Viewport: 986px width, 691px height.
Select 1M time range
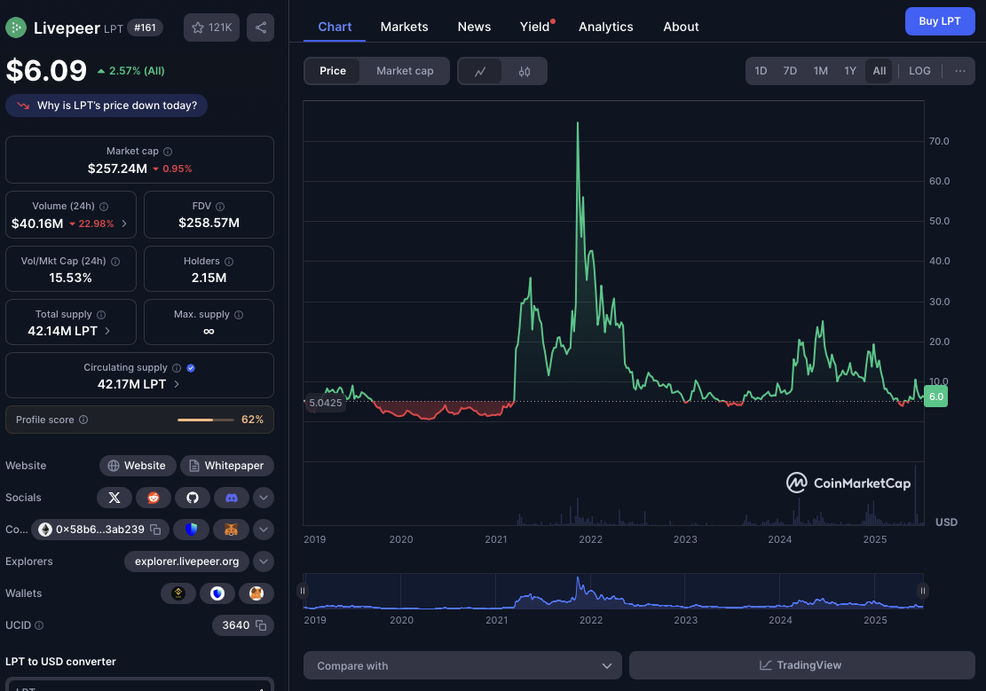821,71
